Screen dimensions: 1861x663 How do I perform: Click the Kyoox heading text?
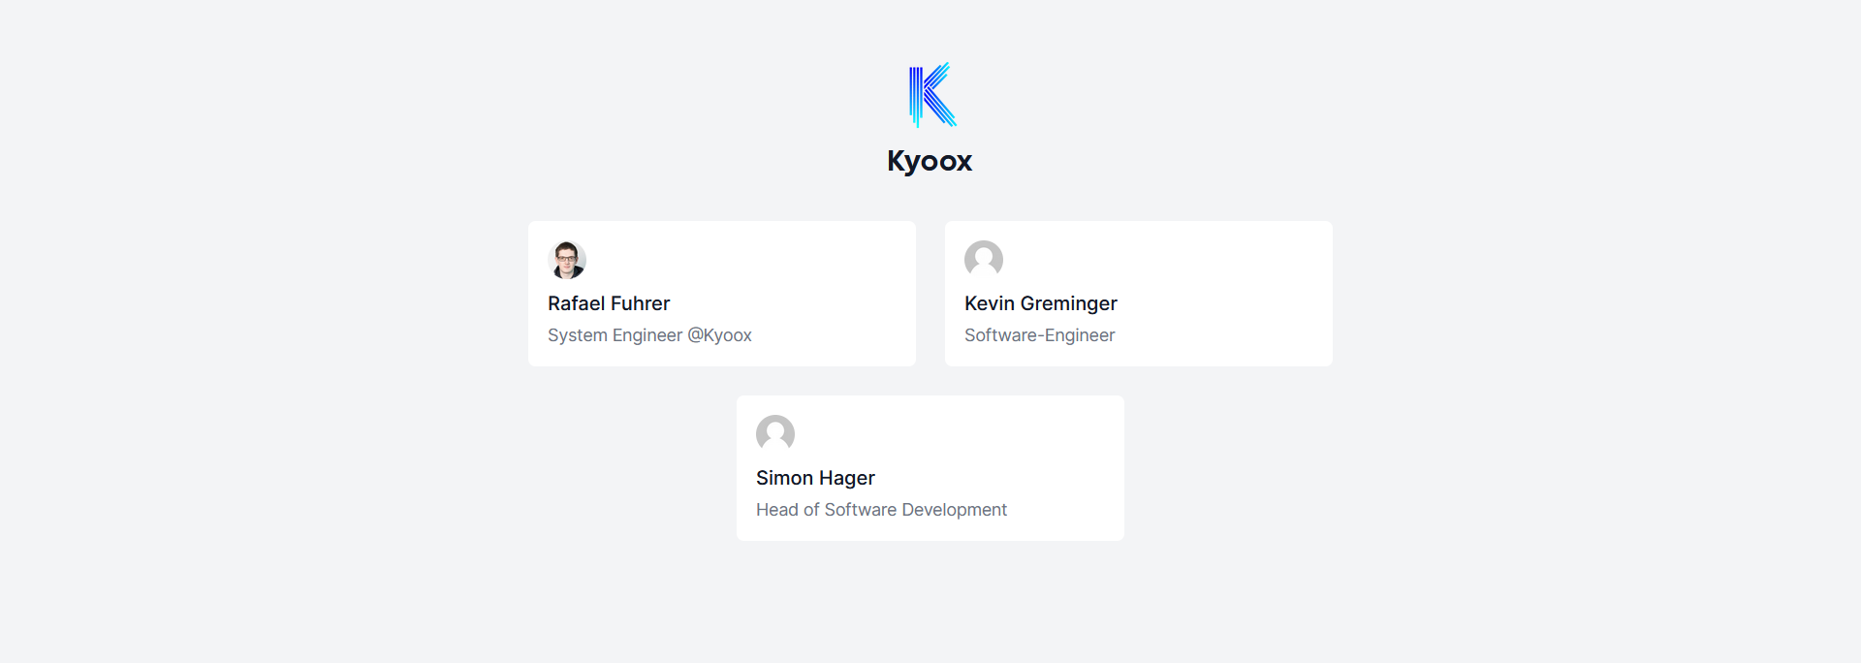tap(930, 161)
